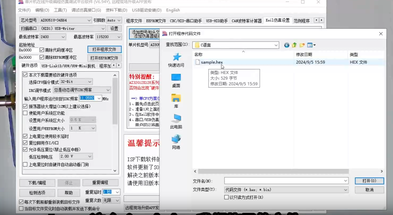
Task: Open serial port USB-Writer dropdown
Action: [x=73, y=28]
